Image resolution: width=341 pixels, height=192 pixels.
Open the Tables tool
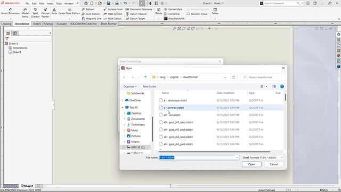pyautogui.click(x=215, y=11)
